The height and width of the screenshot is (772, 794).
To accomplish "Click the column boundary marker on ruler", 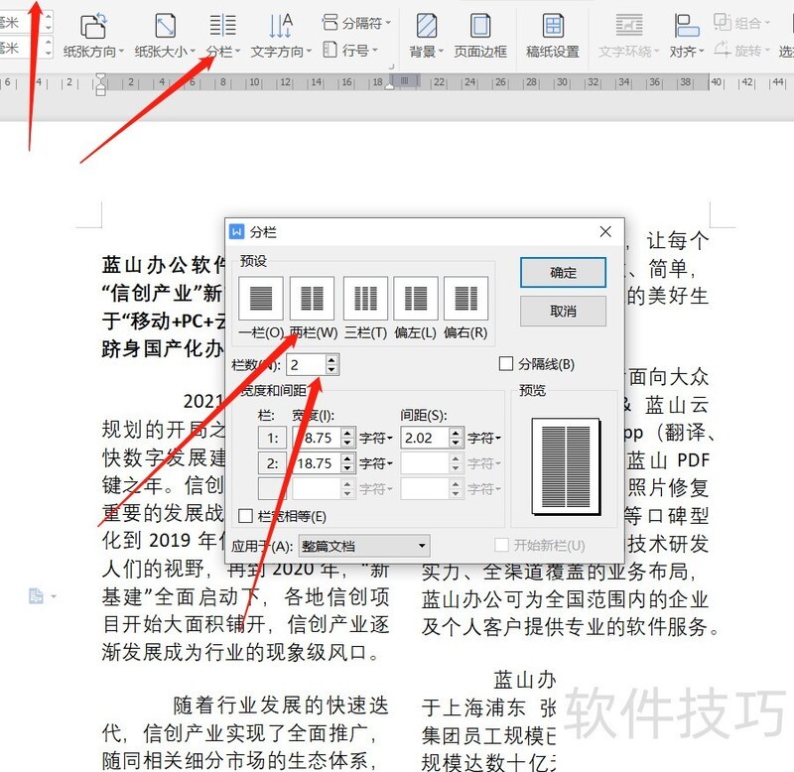I will [404, 80].
